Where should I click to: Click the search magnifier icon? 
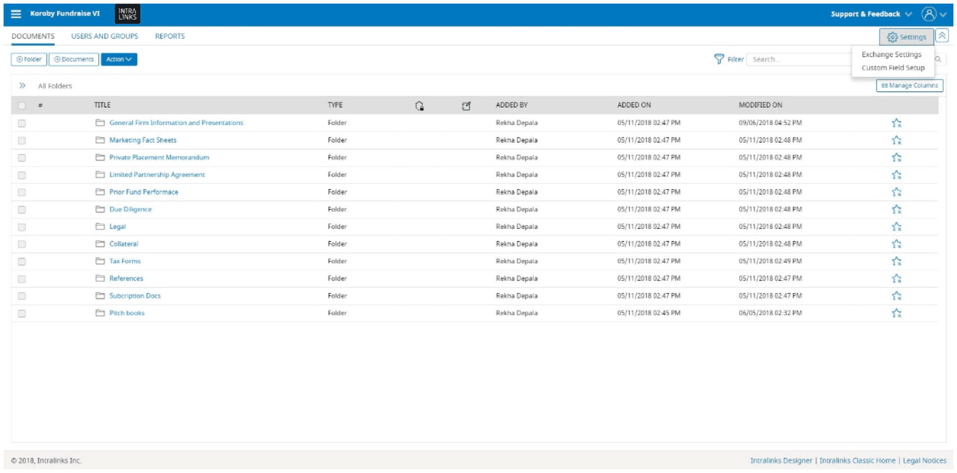[938, 59]
